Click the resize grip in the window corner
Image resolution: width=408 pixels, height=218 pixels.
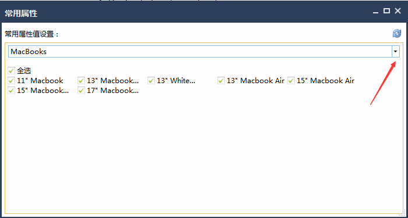pos(402,212)
